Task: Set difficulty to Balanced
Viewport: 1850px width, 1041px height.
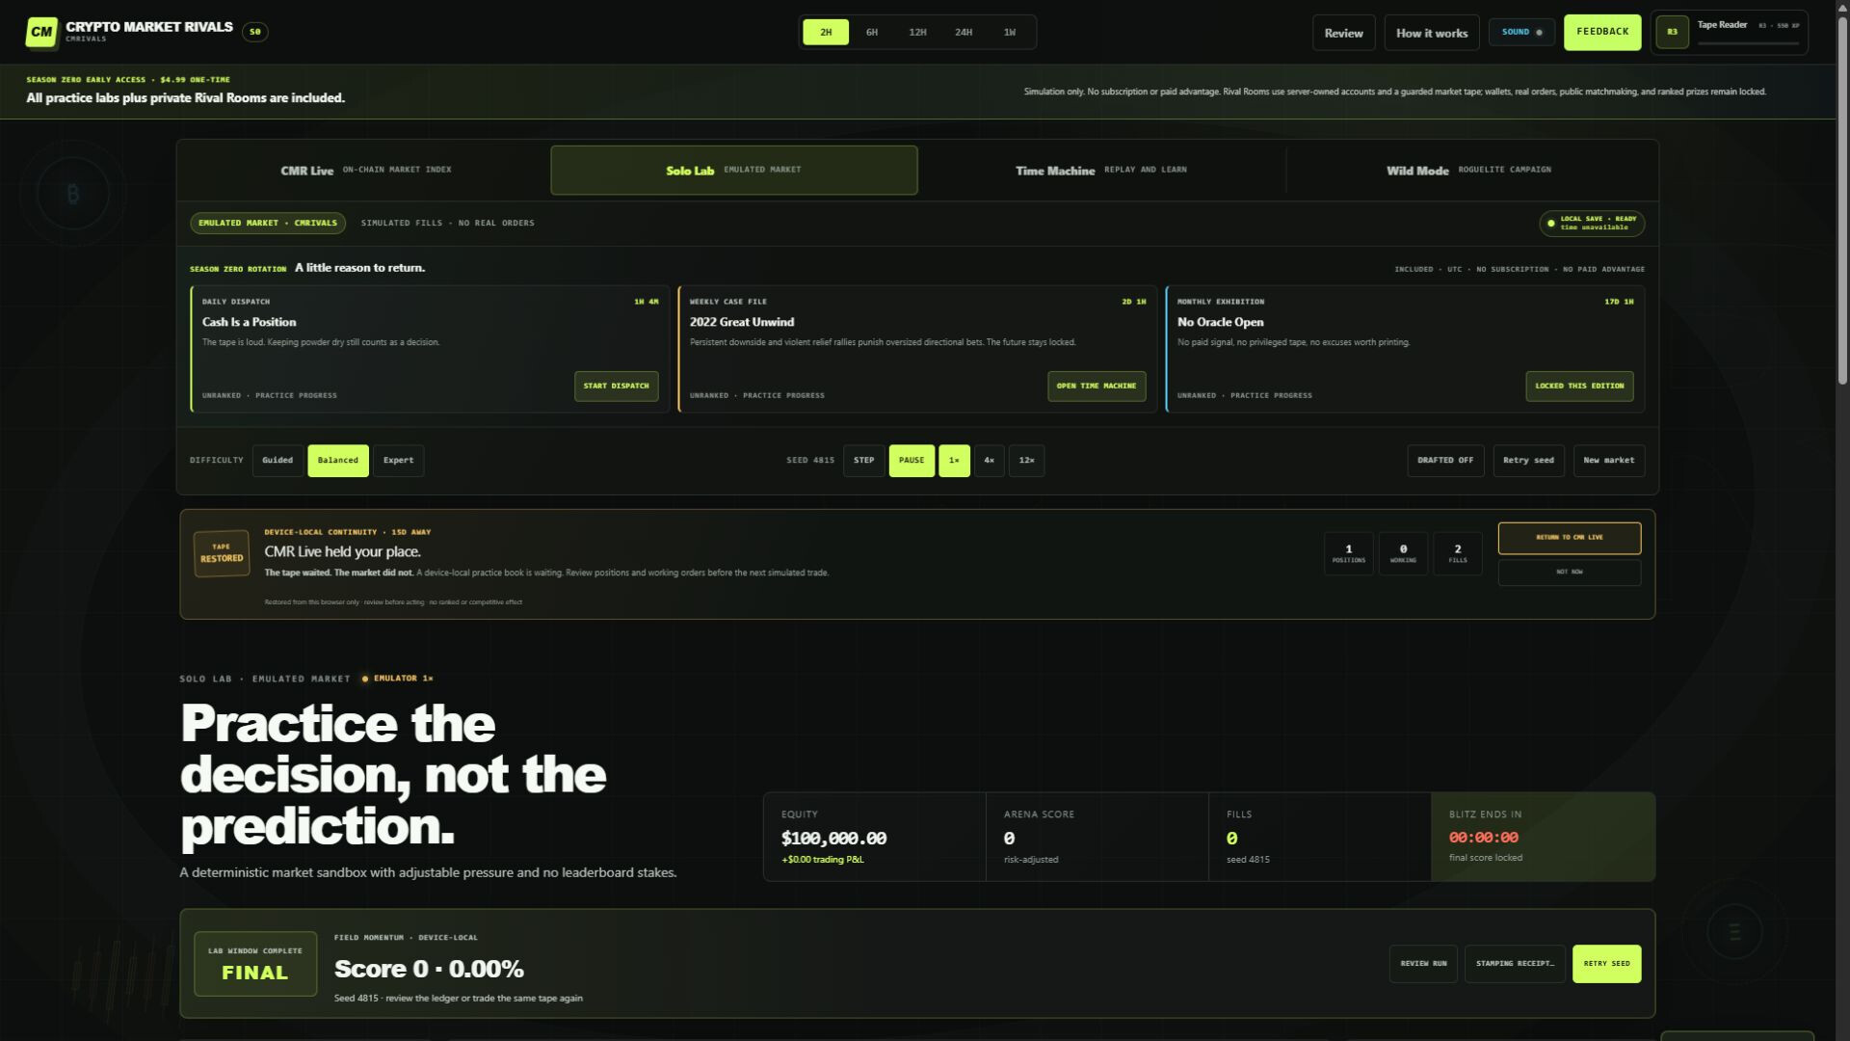Action: tap(338, 460)
